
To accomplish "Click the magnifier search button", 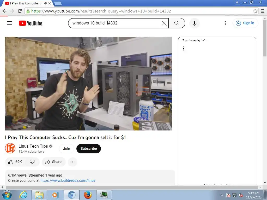I will click(x=177, y=23).
